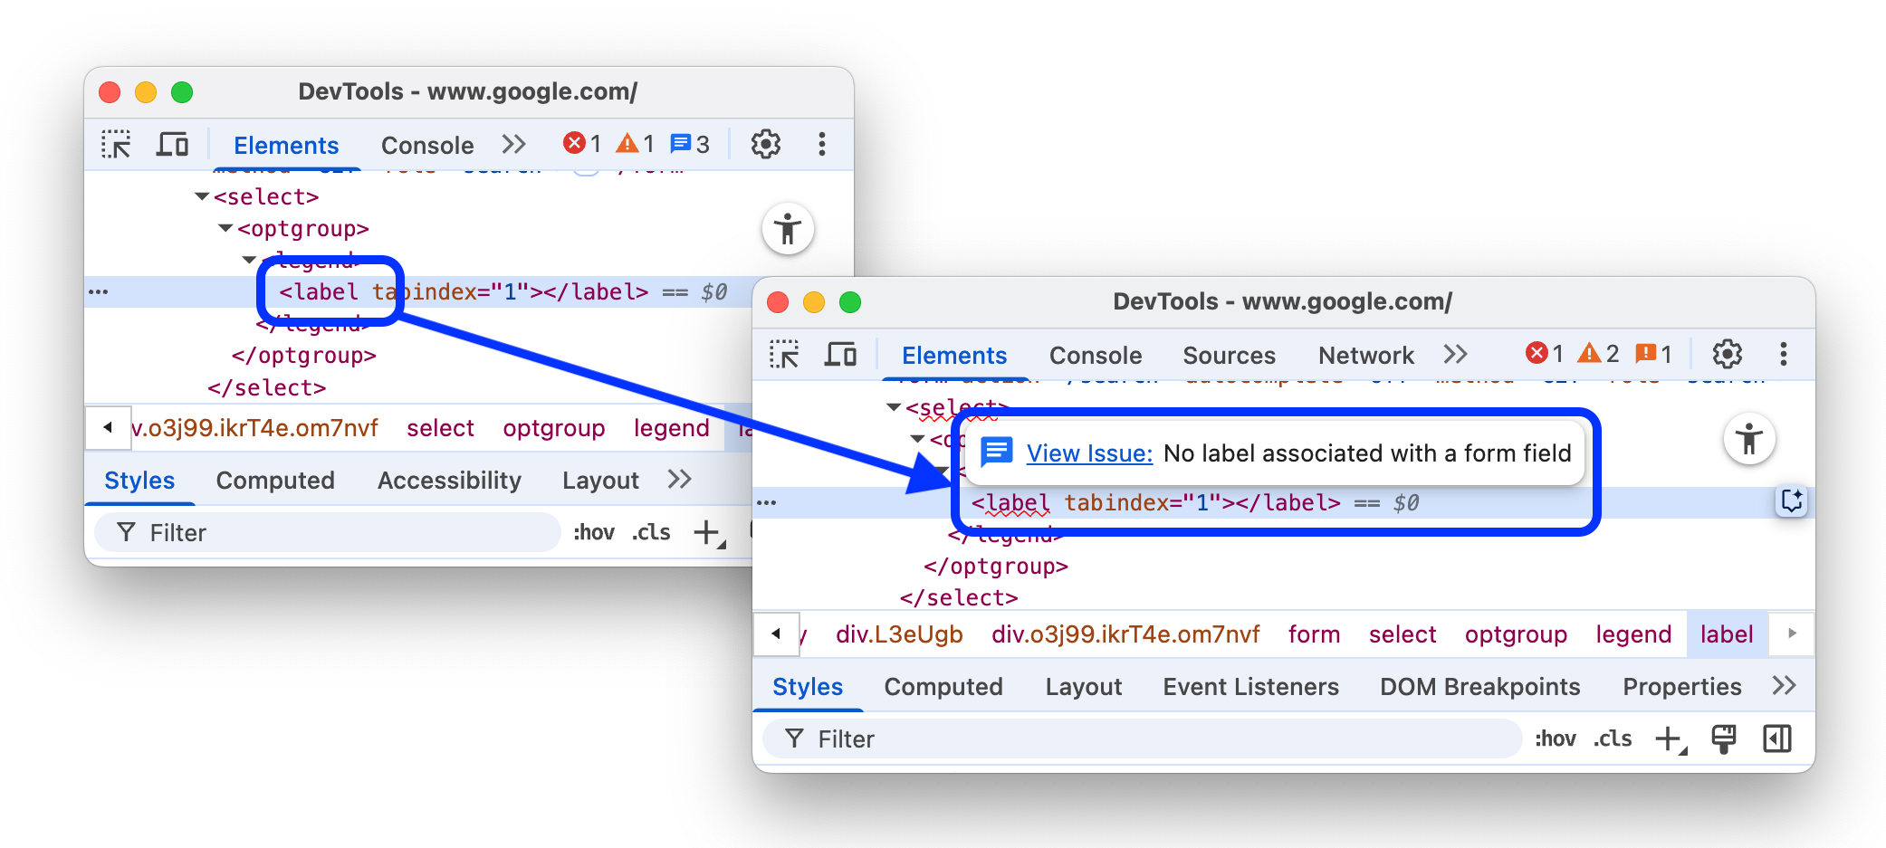Open the DOM Breakpoints tab
This screenshot has height=848, width=1886.
(x=1479, y=686)
